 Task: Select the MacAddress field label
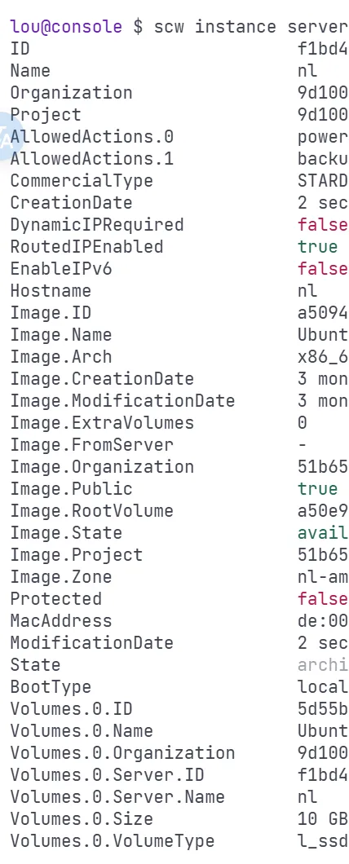tap(61, 620)
